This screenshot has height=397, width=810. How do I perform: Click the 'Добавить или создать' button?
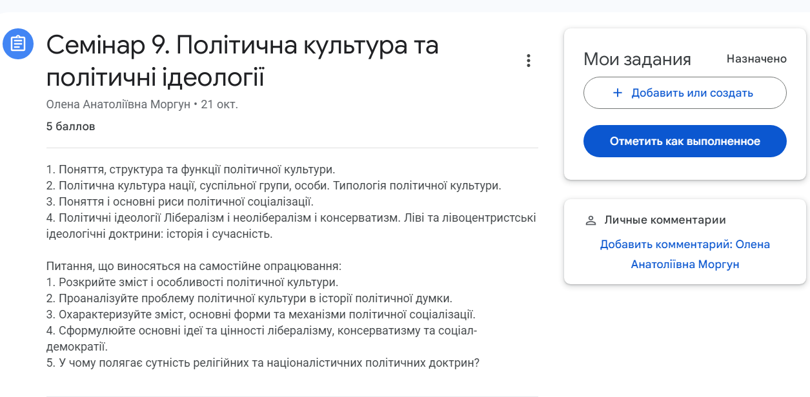(x=685, y=93)
